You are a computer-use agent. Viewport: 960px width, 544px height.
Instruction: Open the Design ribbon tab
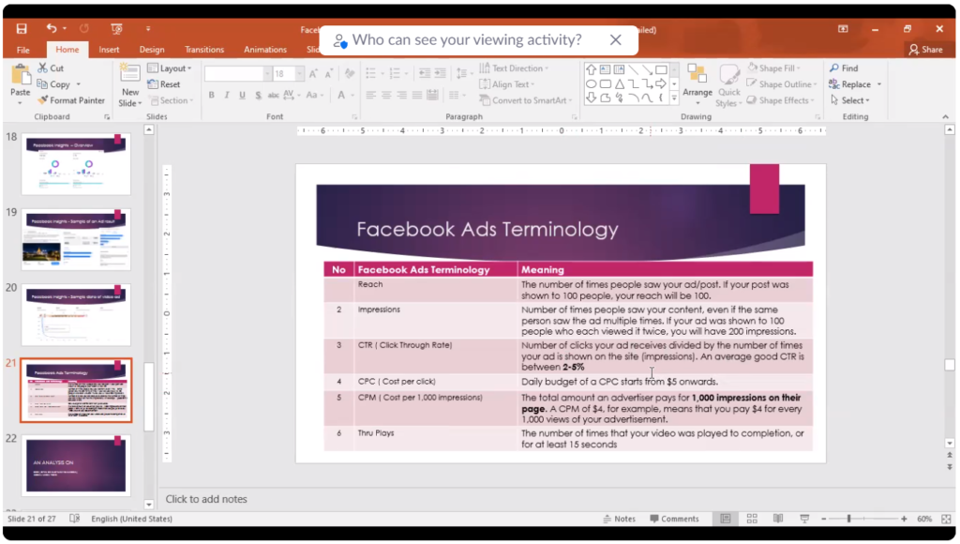coord(152,50)
